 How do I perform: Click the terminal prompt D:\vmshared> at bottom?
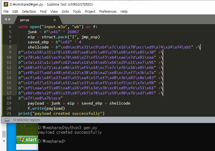[52, 141]
